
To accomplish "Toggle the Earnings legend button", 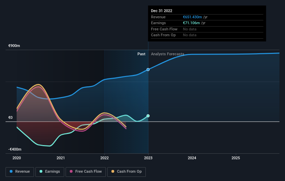I will pyautogui.click(x=50, y=172).
